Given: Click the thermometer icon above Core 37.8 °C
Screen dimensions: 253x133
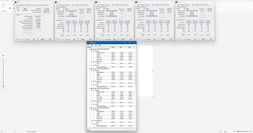Looking at the screenshot, I should pos(93,101).
